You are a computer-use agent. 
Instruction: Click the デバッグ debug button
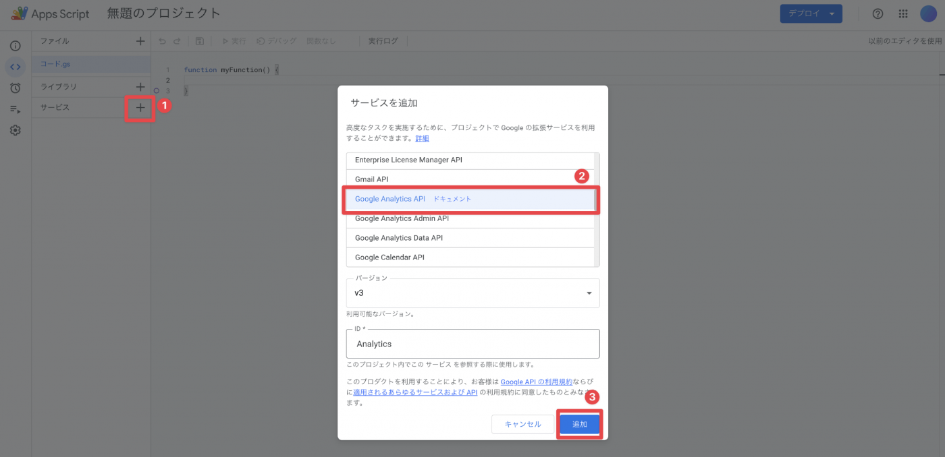click(x=276, y=41)
